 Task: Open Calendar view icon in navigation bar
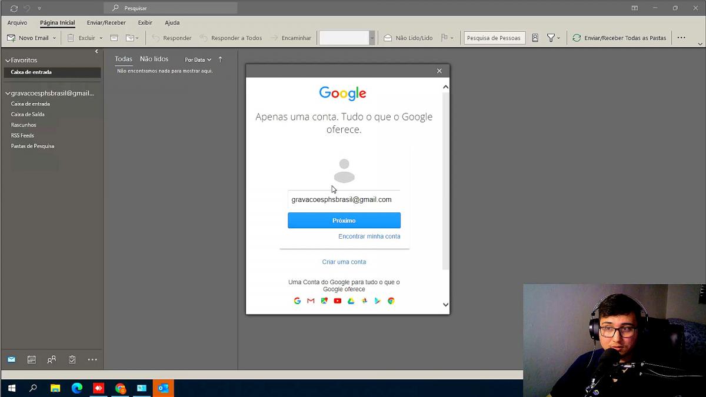[x=32, y=359]
